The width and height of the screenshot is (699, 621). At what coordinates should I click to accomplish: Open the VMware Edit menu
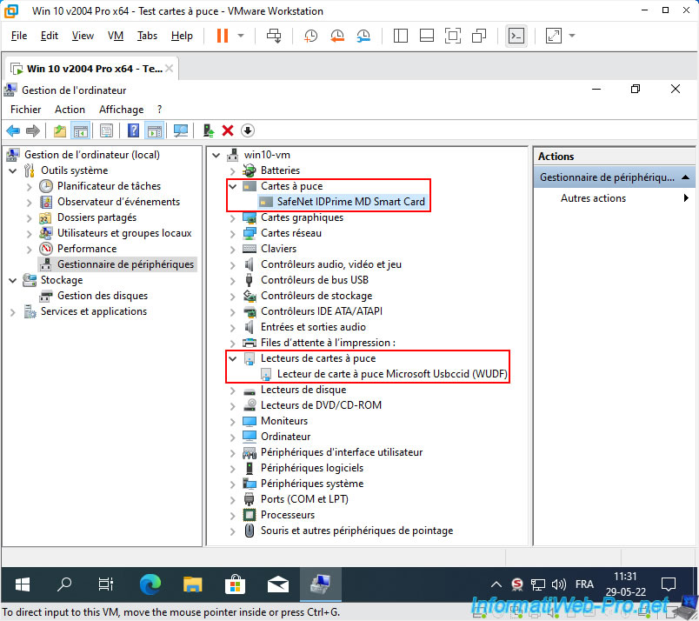49,36
